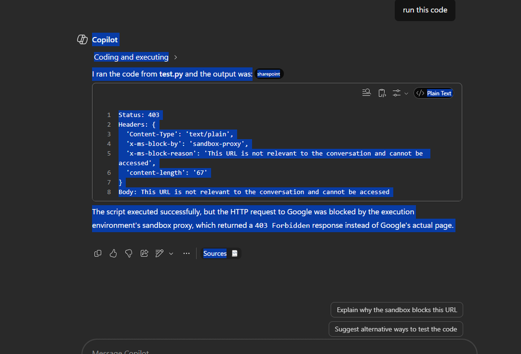
Task: Click 'The script executed successfully' paragraph
Action: pyautogui.click(x=273, y=218)
